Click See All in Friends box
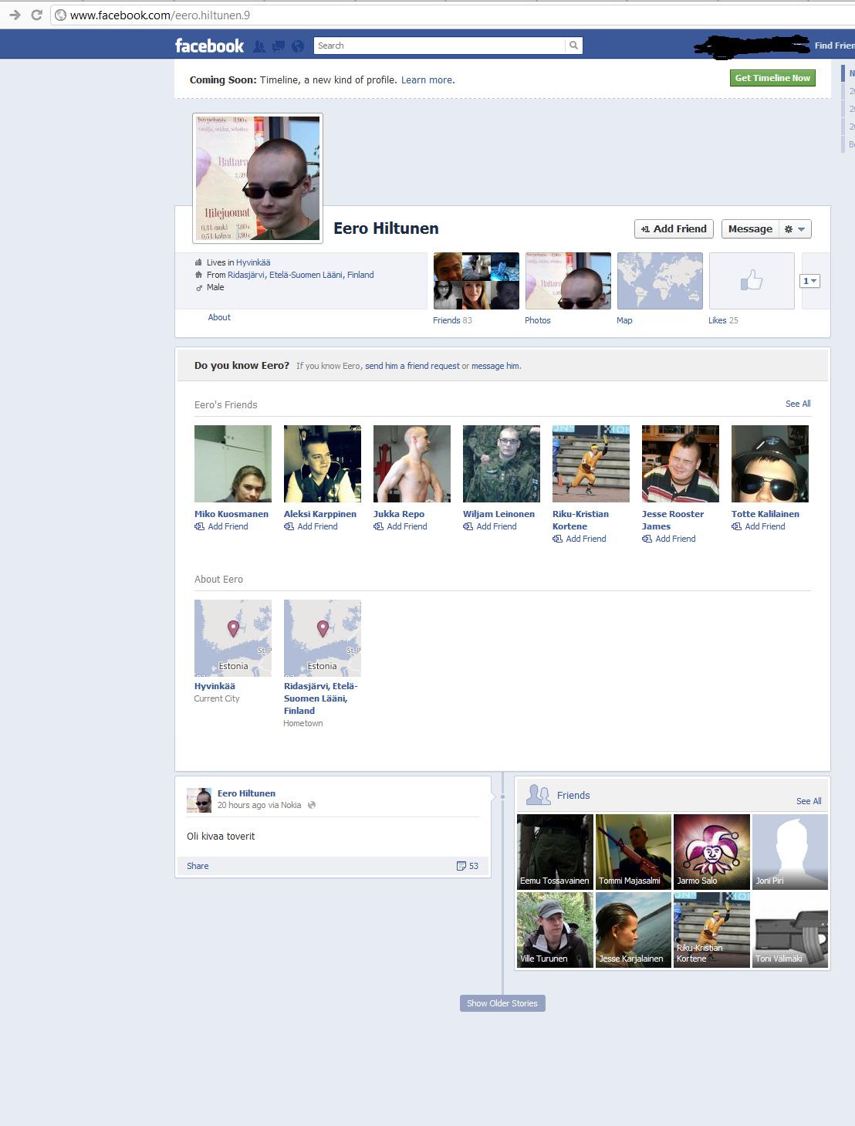855x1126 pixels. 809,801
